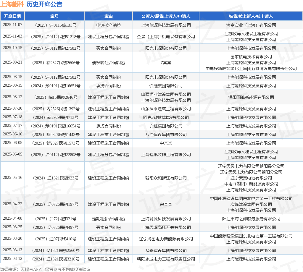Viewport: 303px width, 272px height.
Task: Select case number (2024)豫0191民初16654号
Action: pyautogui.click(x=54, y=126)
